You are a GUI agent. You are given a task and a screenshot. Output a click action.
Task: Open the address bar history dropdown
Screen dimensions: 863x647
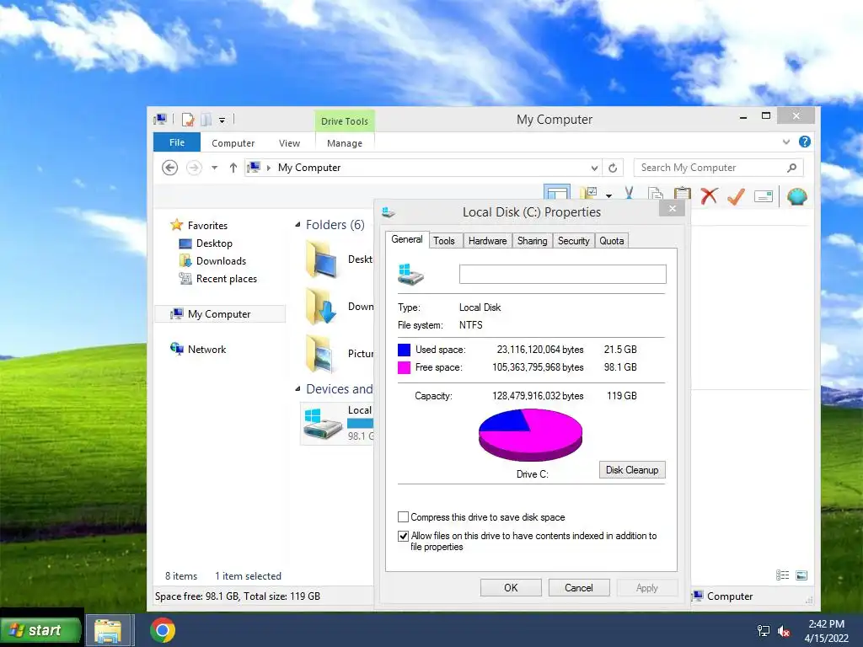pos(594,168)
